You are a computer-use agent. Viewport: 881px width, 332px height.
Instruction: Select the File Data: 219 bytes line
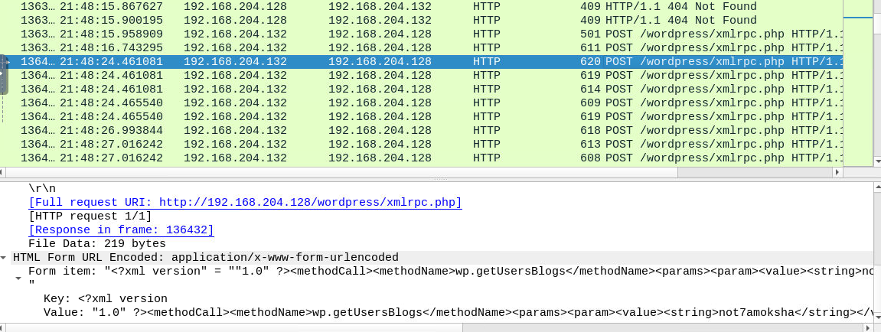(97, 244)
